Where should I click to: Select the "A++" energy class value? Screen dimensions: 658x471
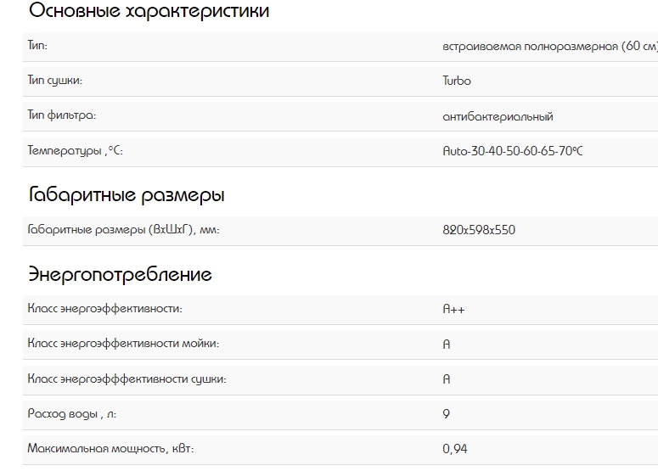click(453, 310)
